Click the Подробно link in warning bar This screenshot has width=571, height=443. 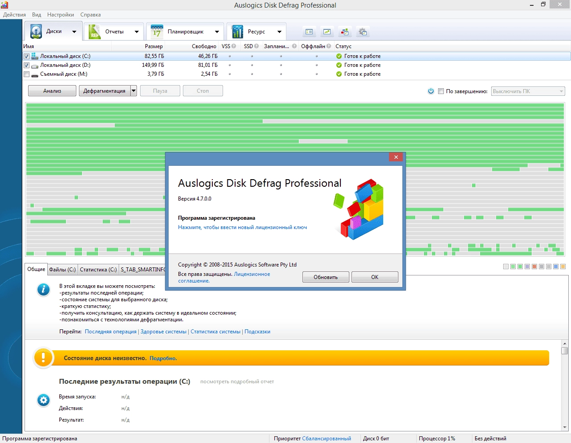[x=163, y=358]
